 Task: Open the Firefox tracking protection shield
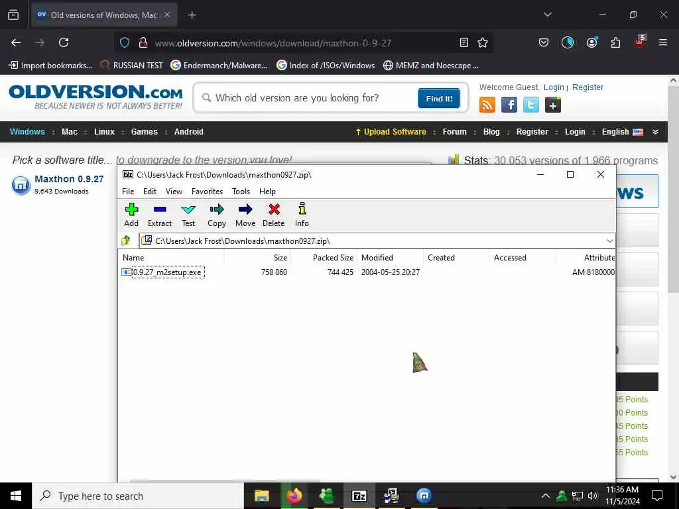coord(125,42)
